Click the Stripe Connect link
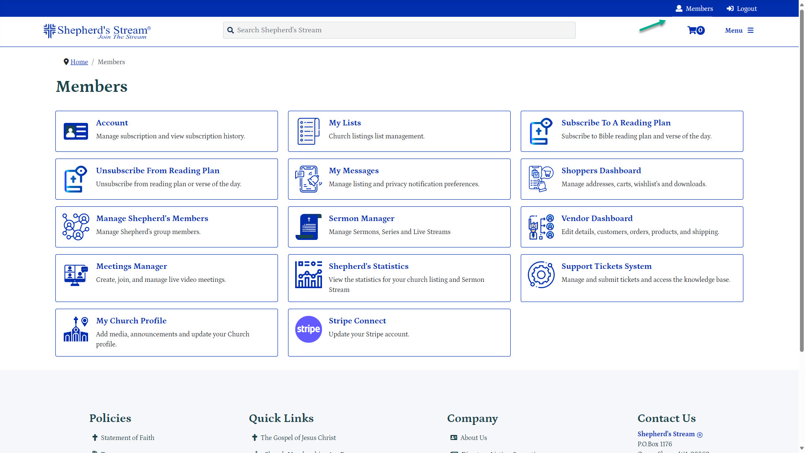Viewport: 805px width, 453px height. click(358, 321)
